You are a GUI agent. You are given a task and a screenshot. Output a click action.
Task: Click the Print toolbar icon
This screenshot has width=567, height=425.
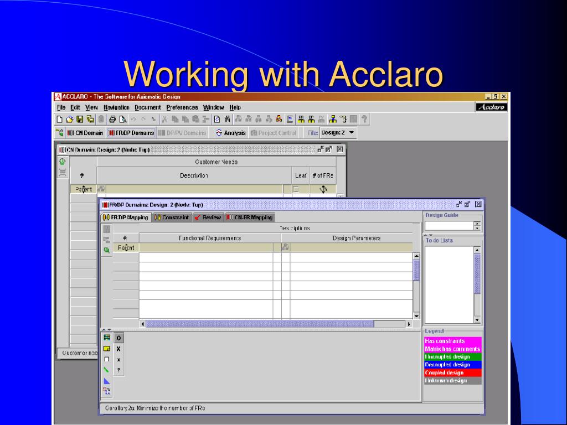tap(112, 119)
